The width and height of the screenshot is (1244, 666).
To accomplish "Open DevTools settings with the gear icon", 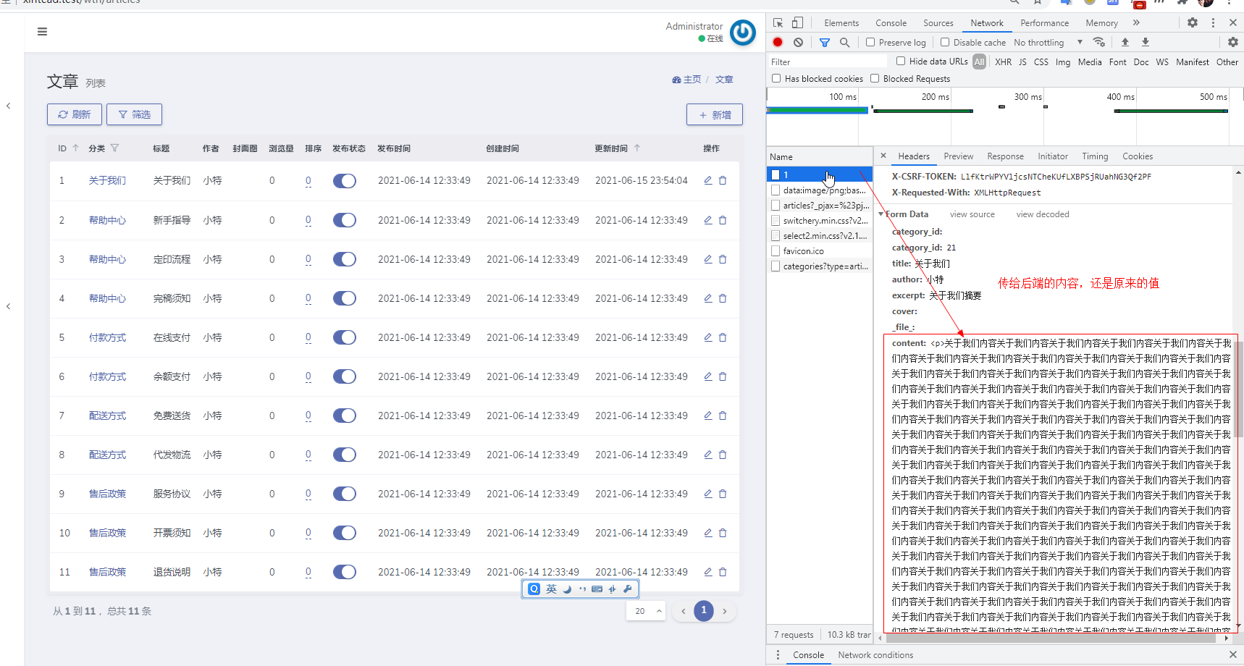I will pyautogui.click(x=1192, y=22).
